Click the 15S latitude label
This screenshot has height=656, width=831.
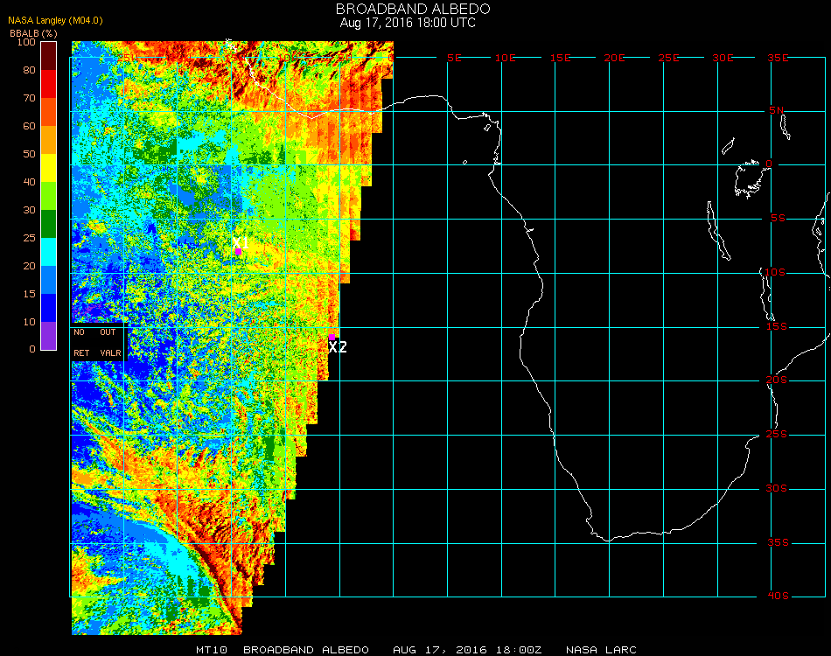coord(779,326)
